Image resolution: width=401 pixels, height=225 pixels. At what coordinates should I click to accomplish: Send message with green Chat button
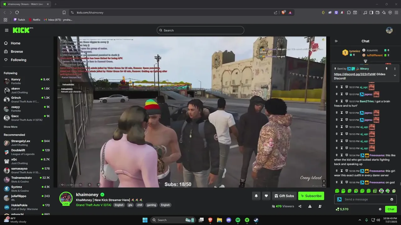[391, 209]
